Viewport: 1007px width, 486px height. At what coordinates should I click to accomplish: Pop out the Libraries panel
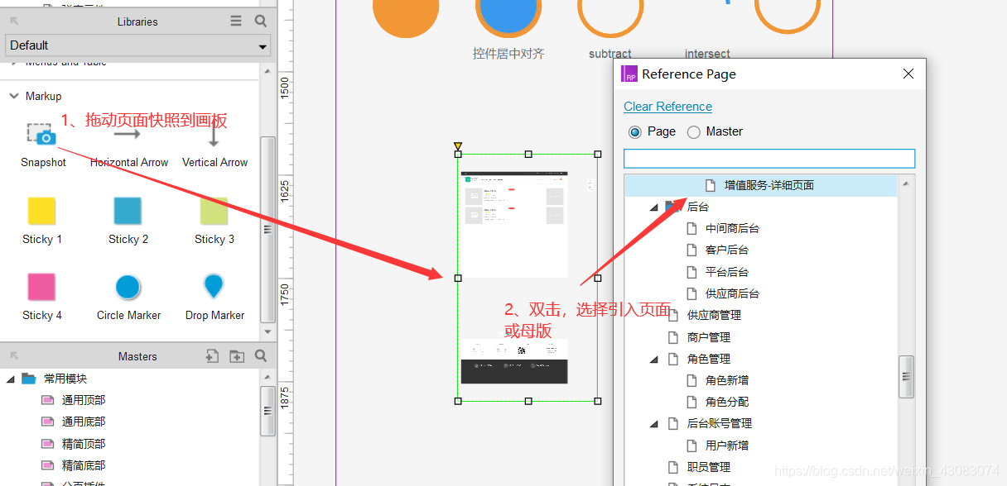pyautogui.click(x=14, y=21)
